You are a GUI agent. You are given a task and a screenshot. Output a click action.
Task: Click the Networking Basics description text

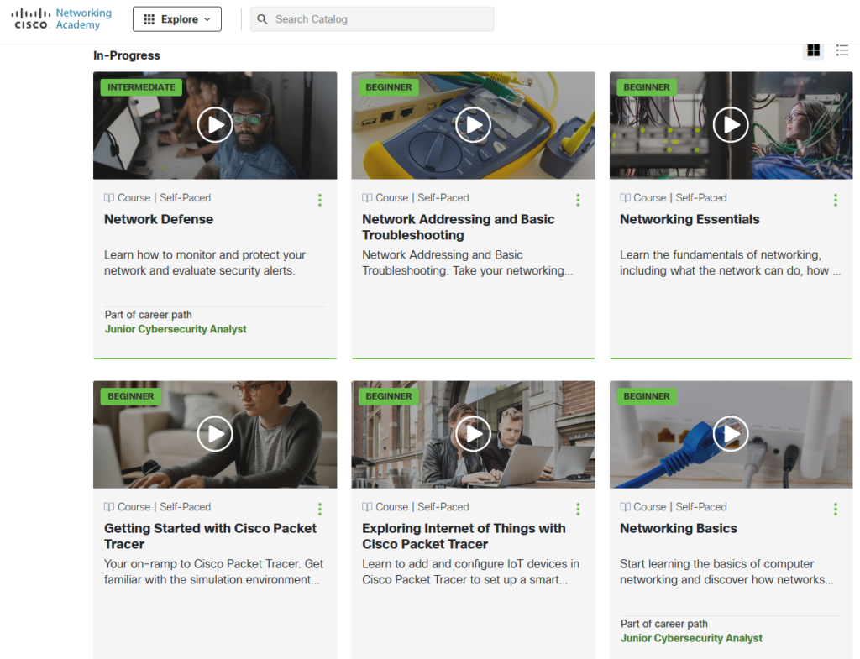tap(726, 572)
